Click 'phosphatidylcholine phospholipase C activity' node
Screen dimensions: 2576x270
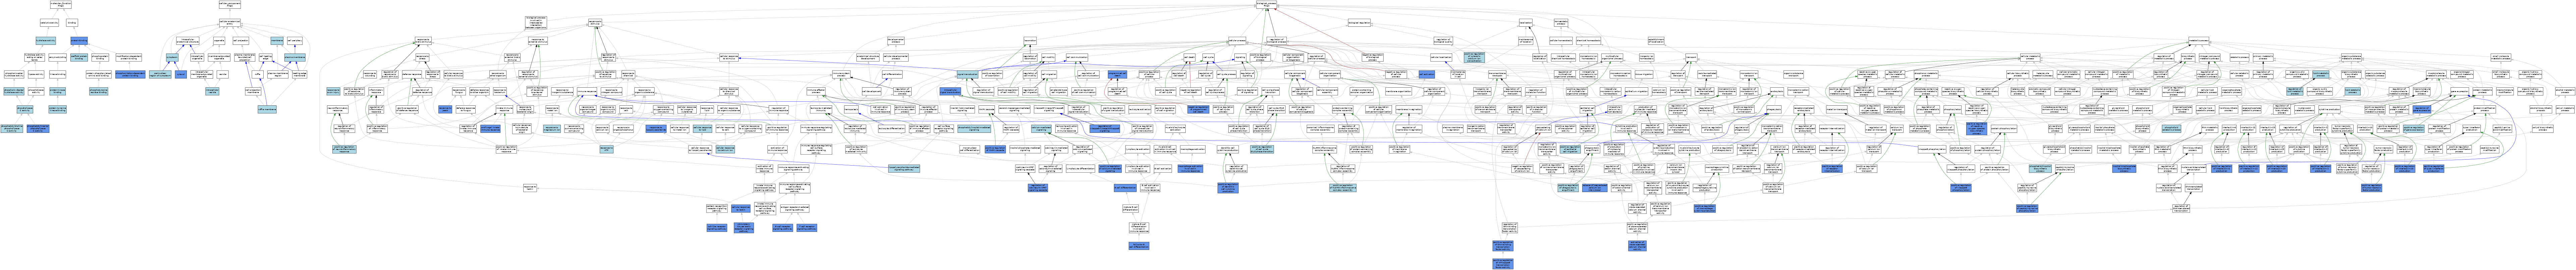point(12,128)
